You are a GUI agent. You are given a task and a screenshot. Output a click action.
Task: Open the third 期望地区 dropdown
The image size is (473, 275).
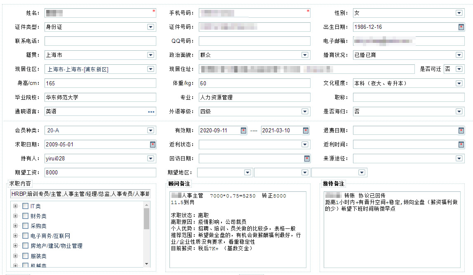[362, 172]
